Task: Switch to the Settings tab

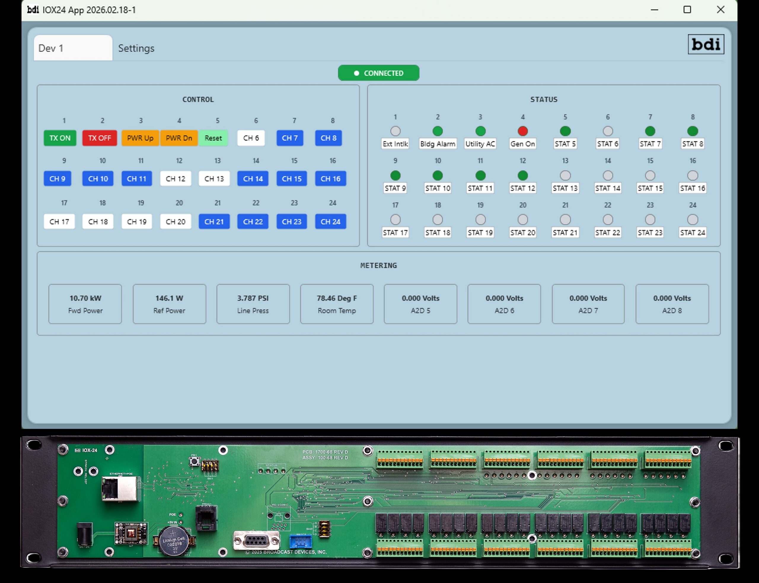Action: point(136,48)
